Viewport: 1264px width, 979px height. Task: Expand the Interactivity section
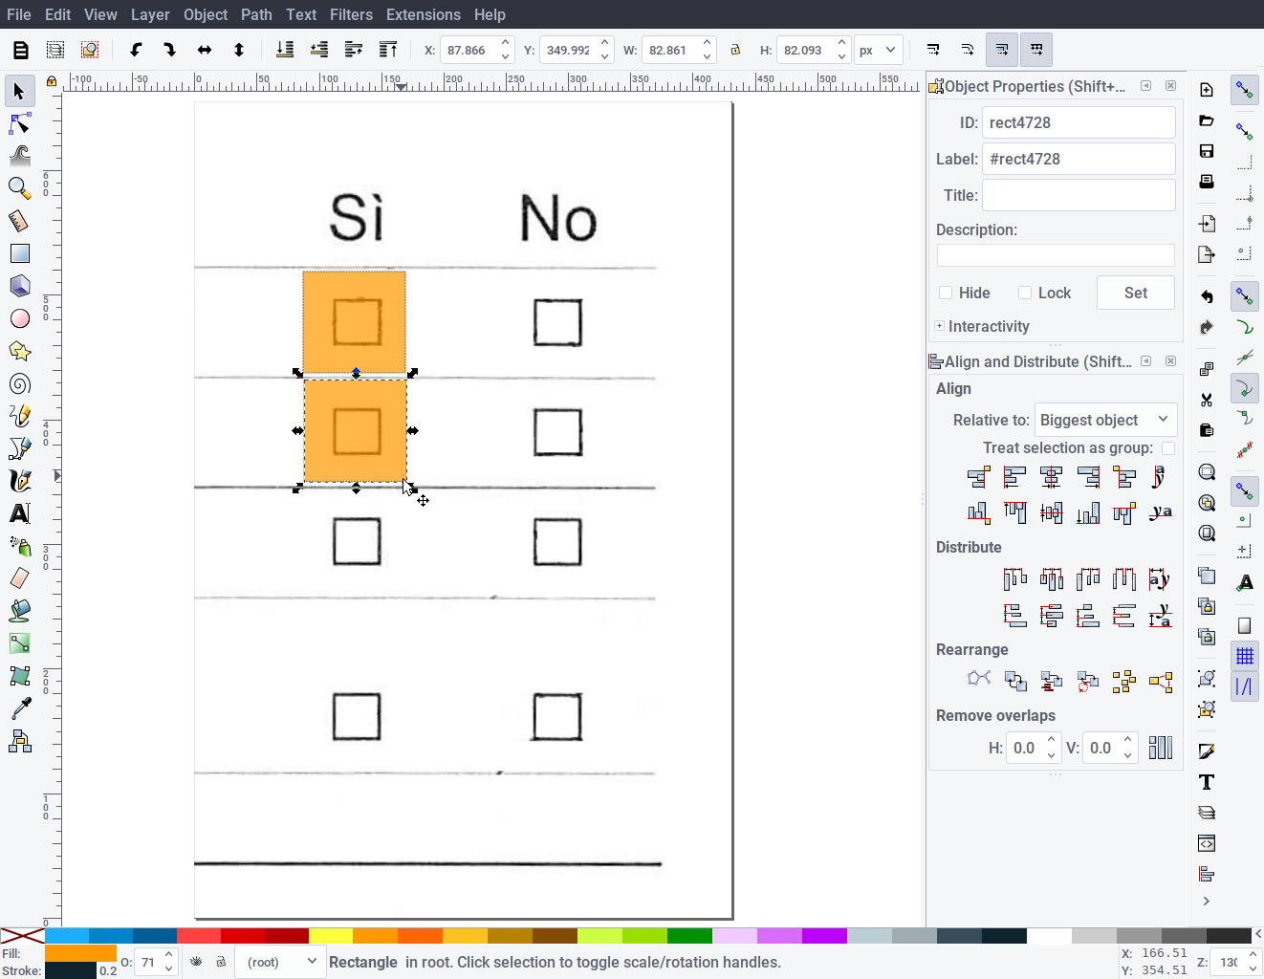(940, 326)
